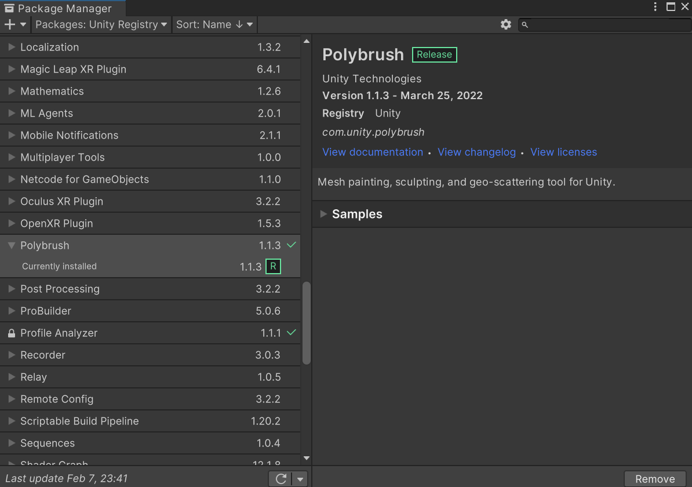Select the Netcode for GameObjects package
This screenshot has width=692, height=487.
click(x=150, y=180)
